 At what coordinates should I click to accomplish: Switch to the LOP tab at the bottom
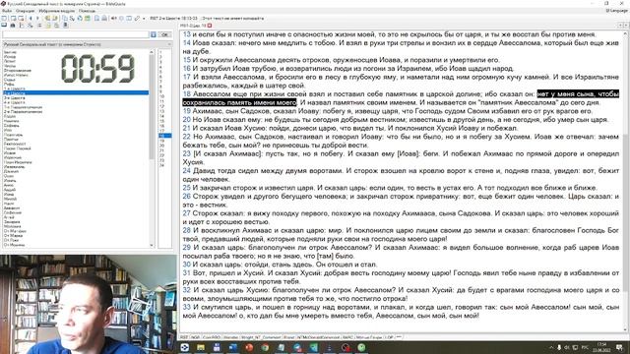pos(390,337)
